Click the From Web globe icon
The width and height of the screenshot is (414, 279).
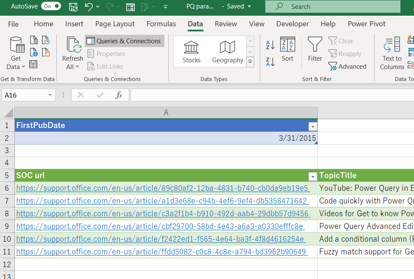click(x=34, y=52)
